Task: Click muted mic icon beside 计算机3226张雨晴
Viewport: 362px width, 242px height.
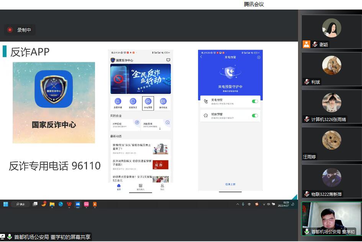Action: click(306, 119)
